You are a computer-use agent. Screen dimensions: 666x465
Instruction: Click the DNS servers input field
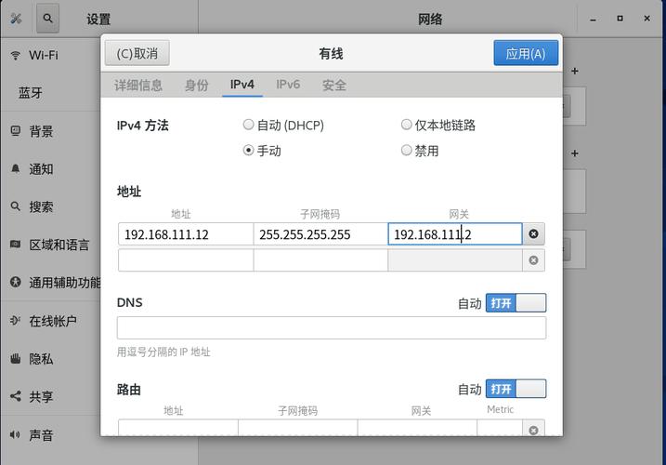332,327
